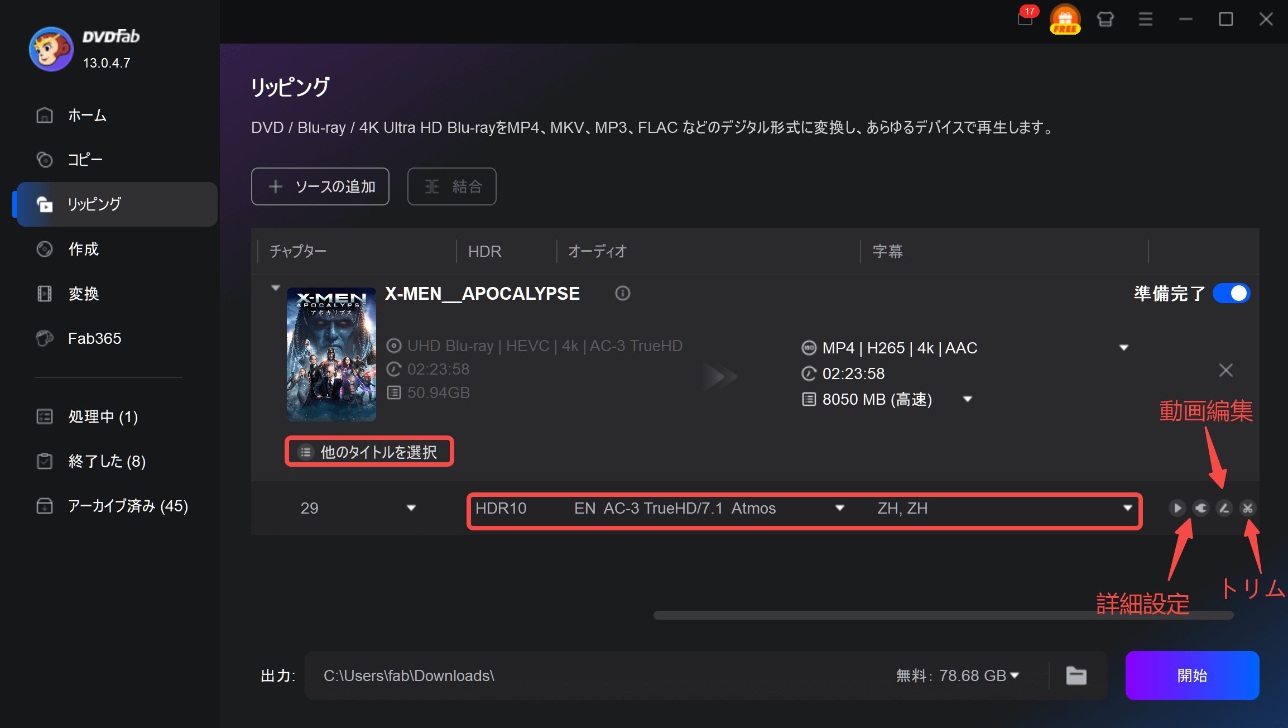
Task: Open video edit (動画編集) pencil icon
Action: 1224,508
